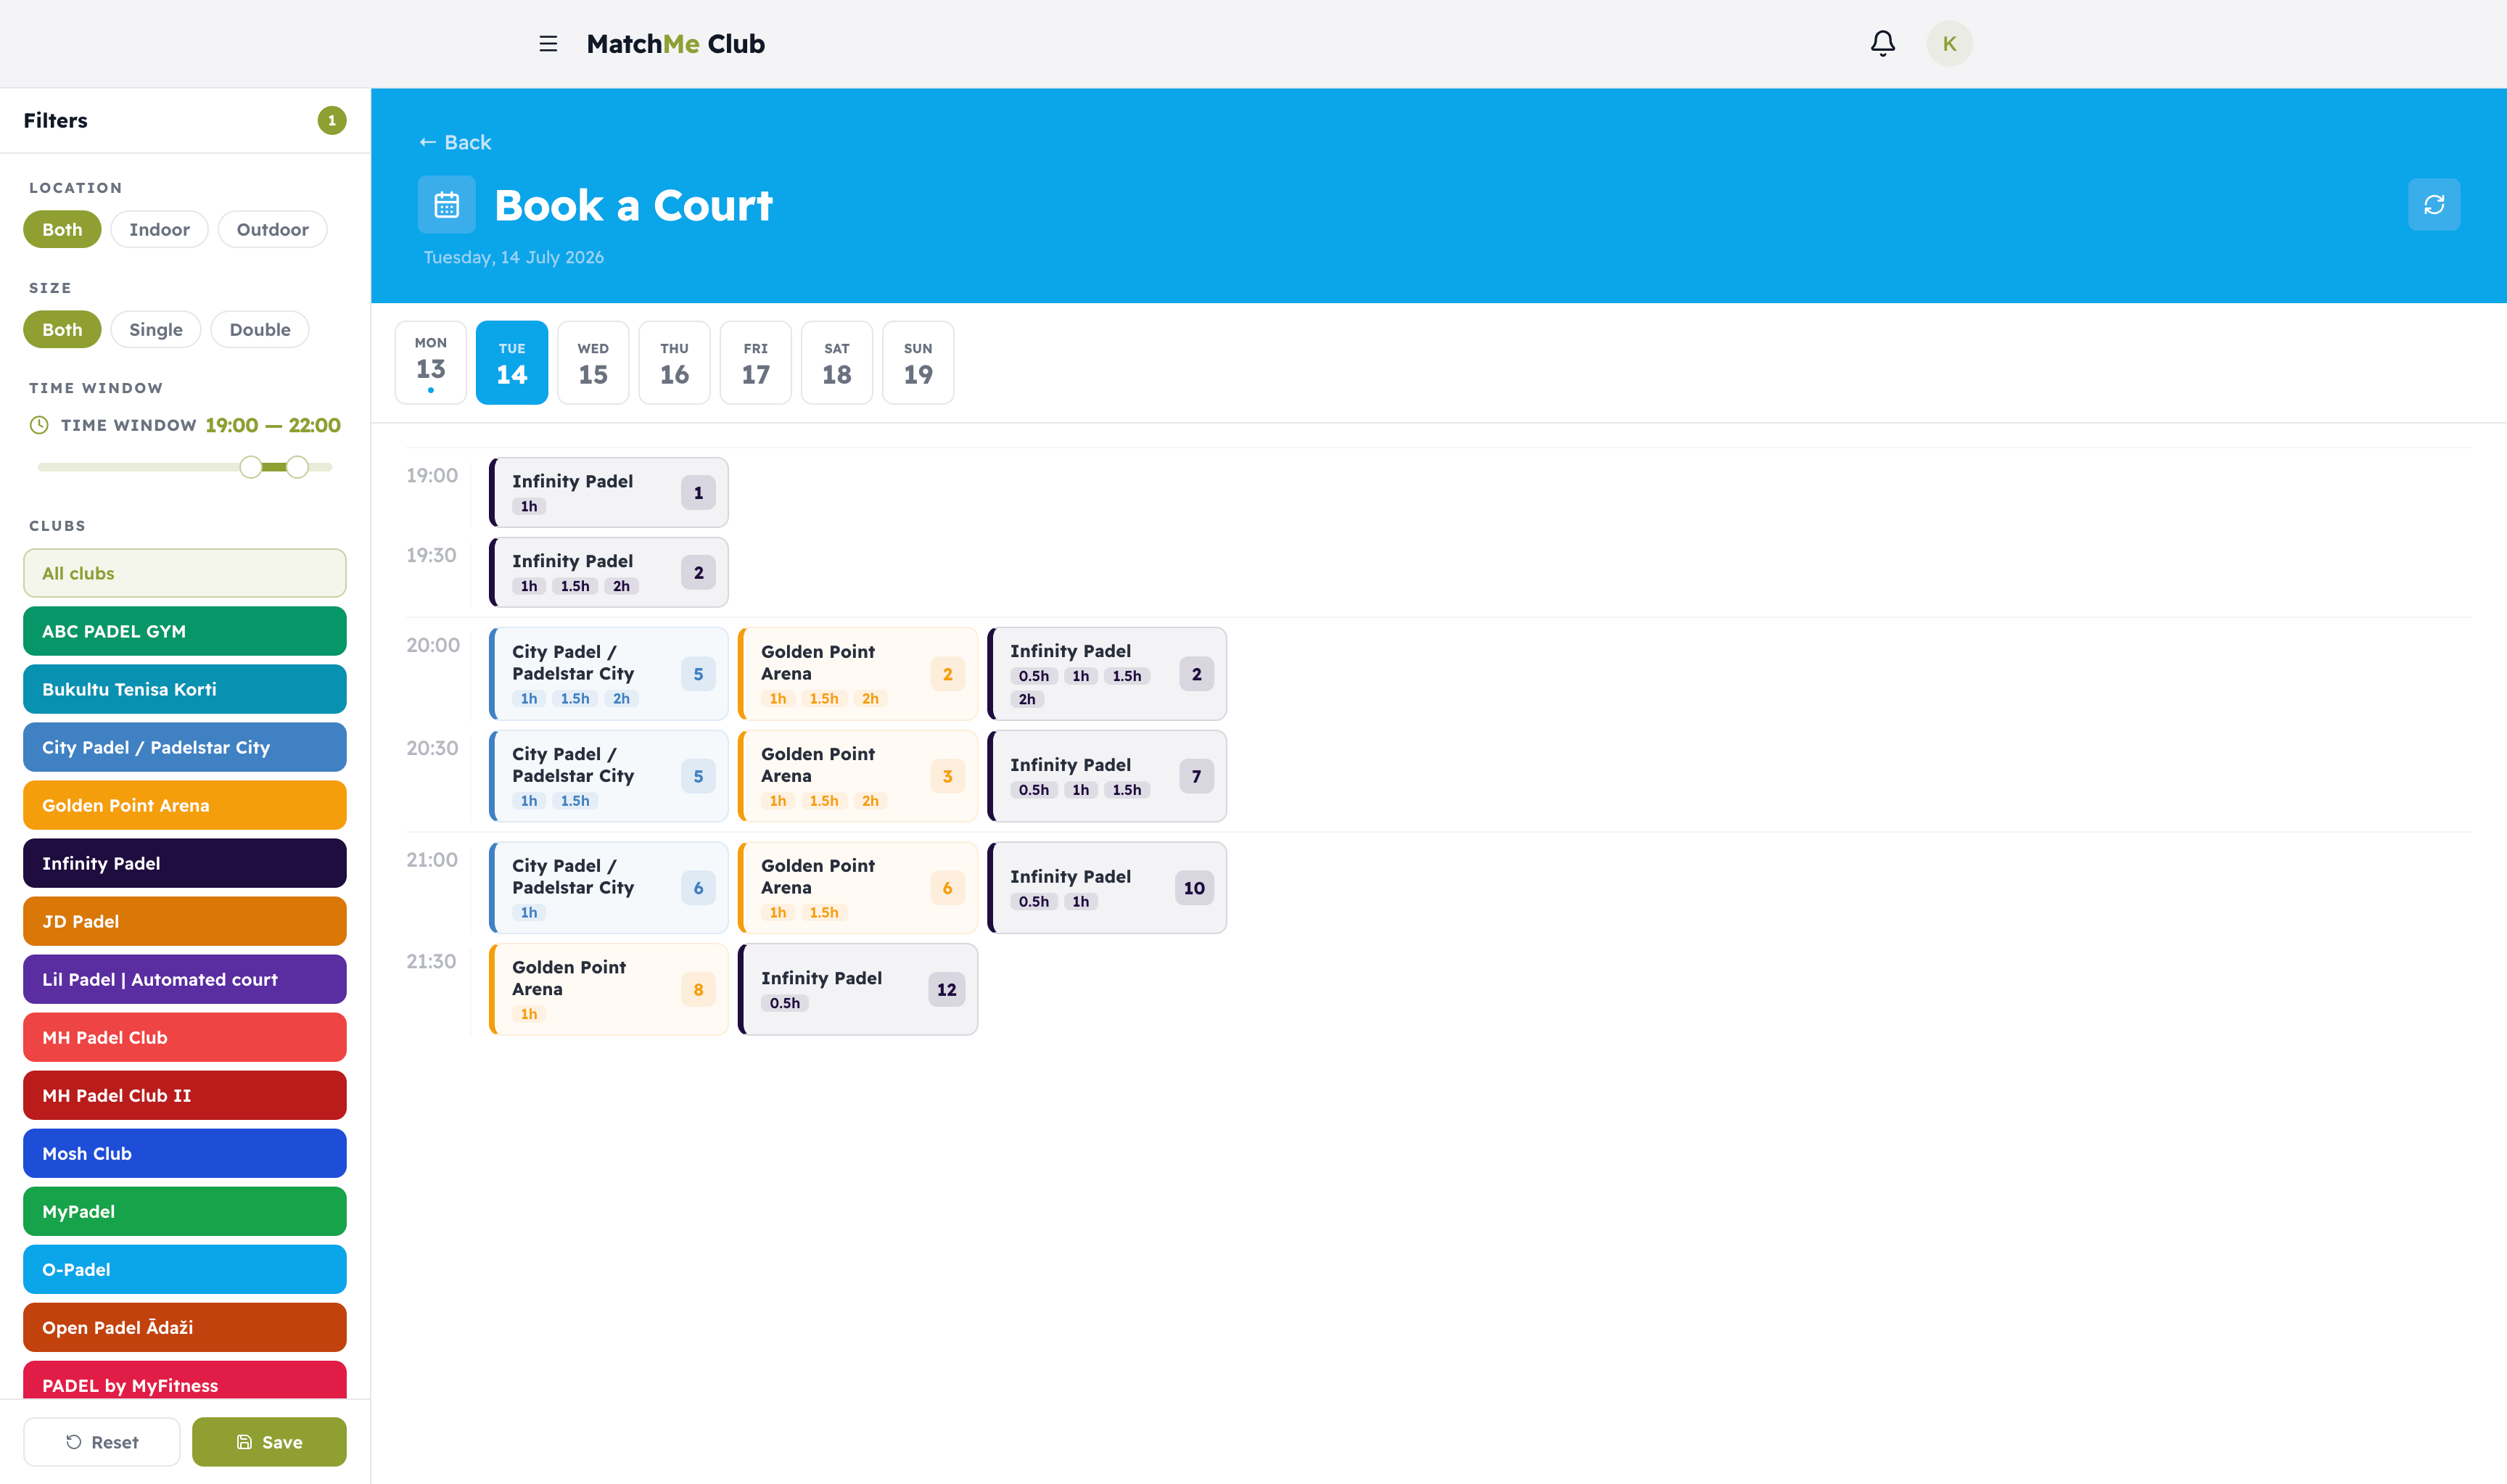Click the time window end handle
2507x1484 pixels.
[297, 467]
